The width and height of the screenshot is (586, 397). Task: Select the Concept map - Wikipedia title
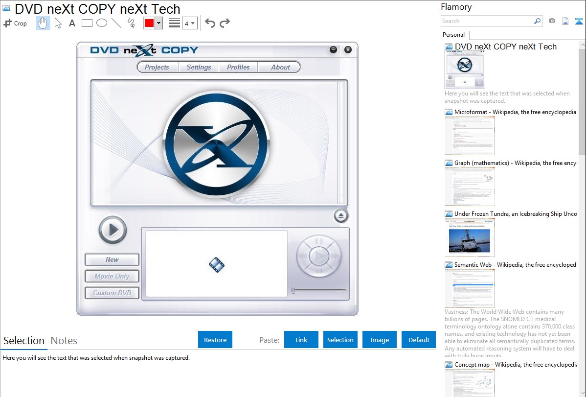point(516,364)
